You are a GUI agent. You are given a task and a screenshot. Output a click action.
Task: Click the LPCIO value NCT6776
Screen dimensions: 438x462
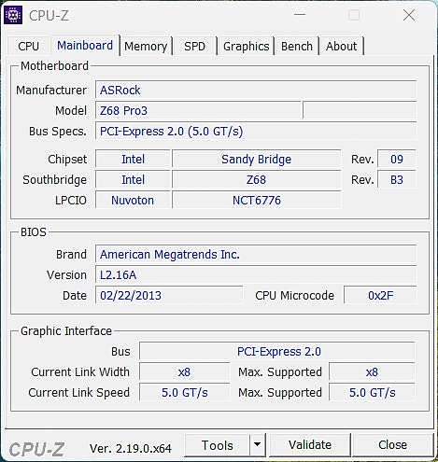[257, 200]
